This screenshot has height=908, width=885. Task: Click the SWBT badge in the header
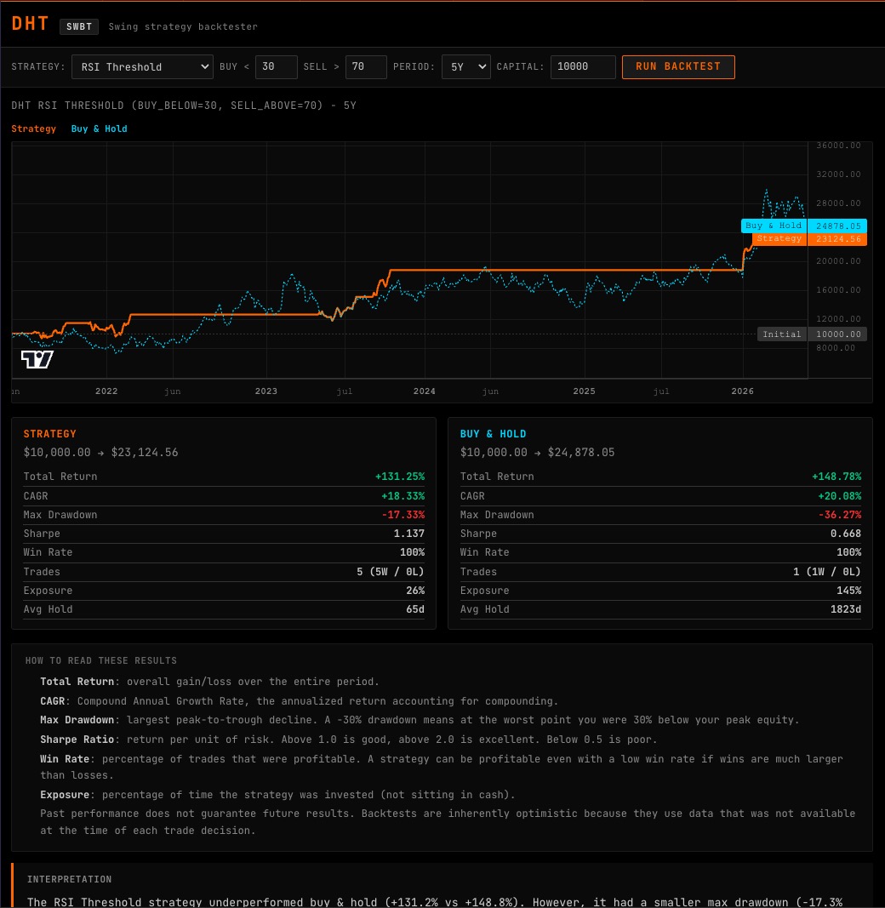79,26
